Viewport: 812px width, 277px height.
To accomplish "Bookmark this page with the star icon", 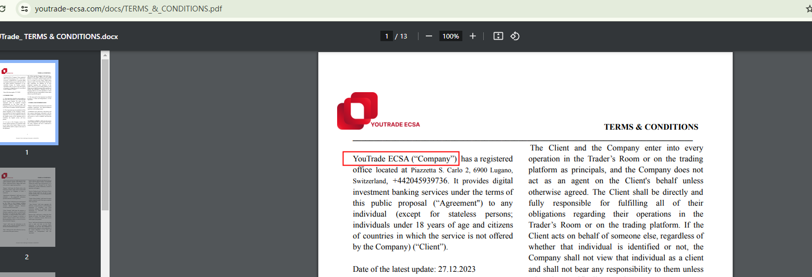I will (x=809, y=9).
